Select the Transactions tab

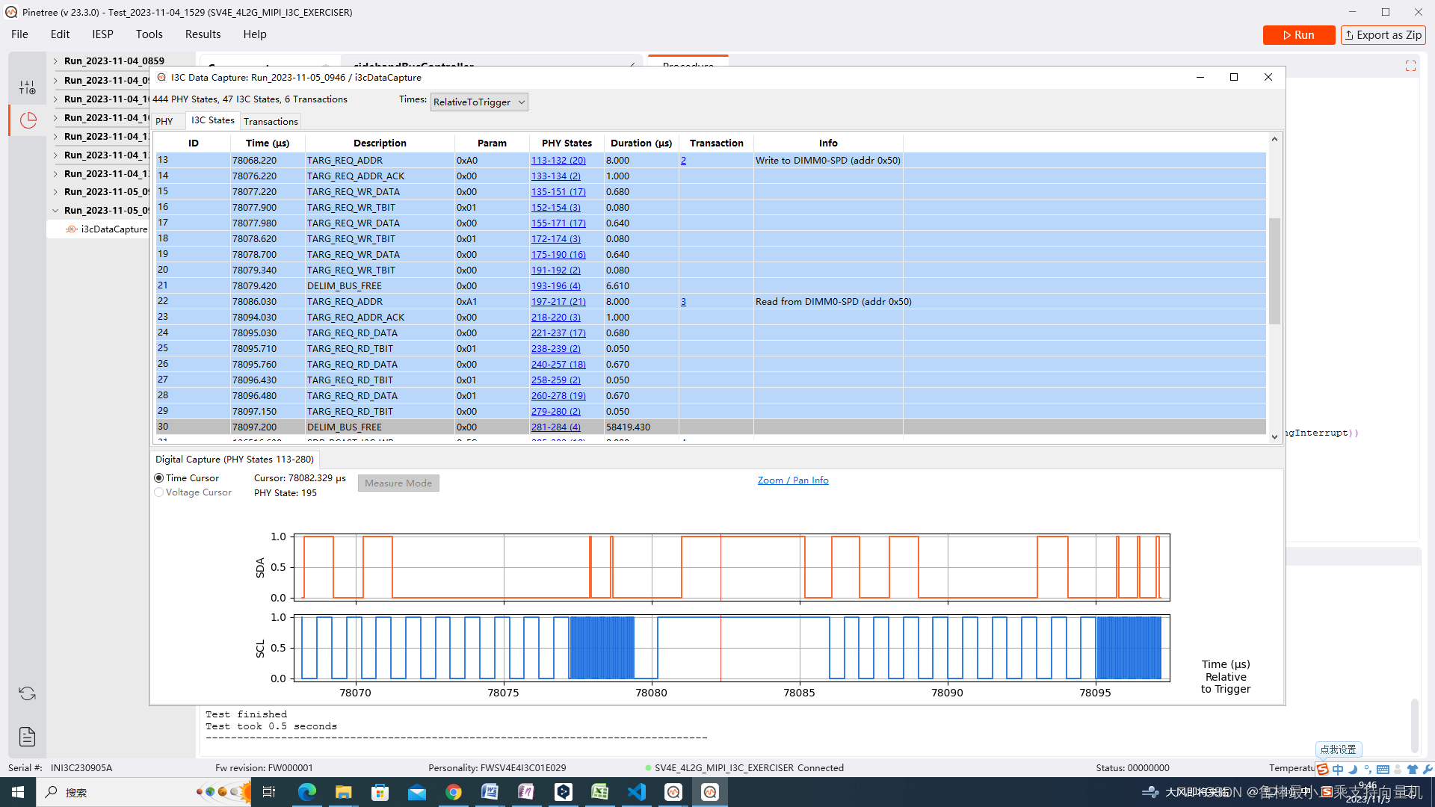pos(272,120)
